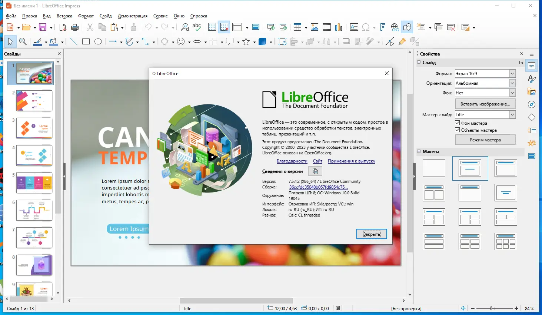The width and height of the screenshot is (542, 315).
Task: Expand the Basic Shapes dropdown arrow
Action: point(173,42)
